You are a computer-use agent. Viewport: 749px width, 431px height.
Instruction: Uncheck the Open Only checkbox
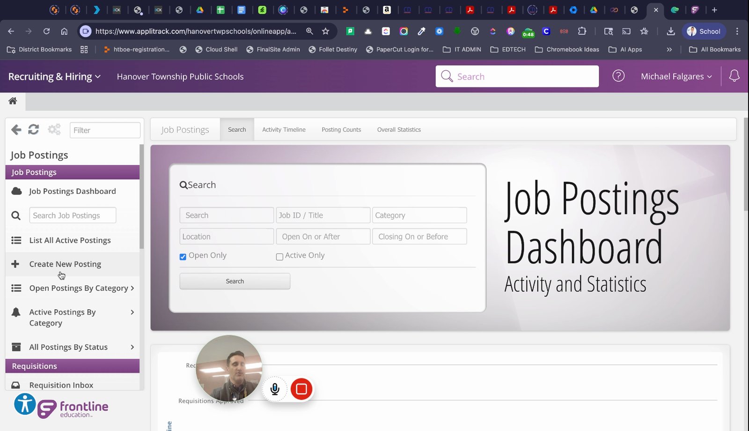click(183, 256)
